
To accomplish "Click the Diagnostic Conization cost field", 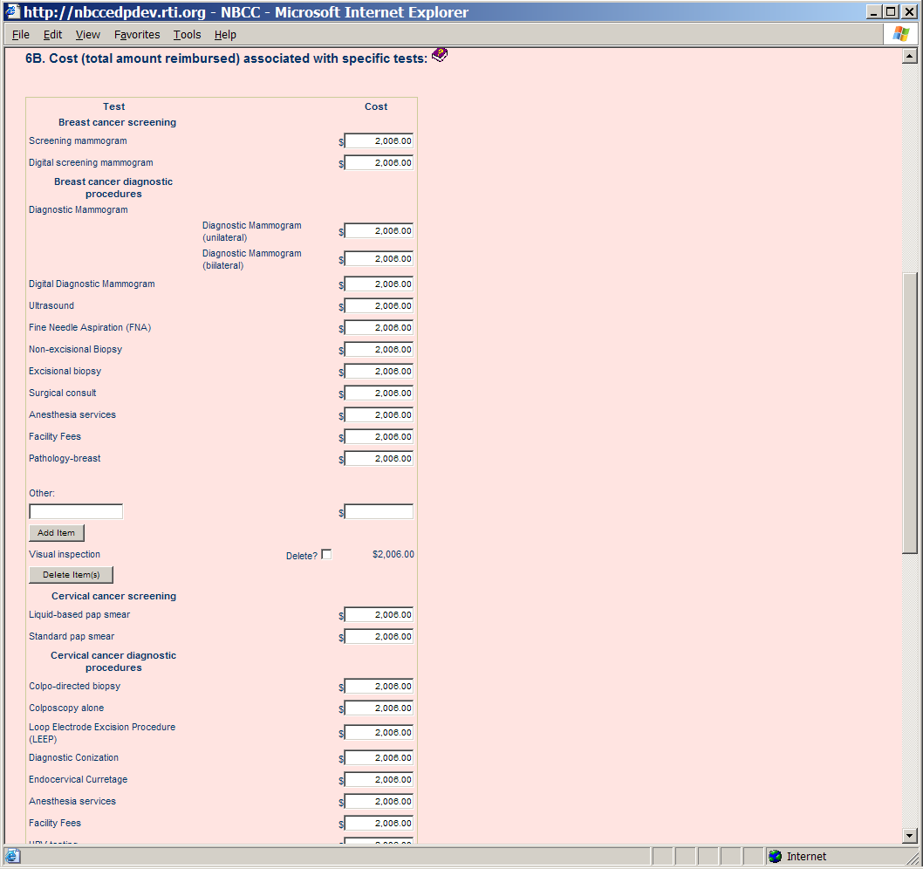I will (379, 758).
